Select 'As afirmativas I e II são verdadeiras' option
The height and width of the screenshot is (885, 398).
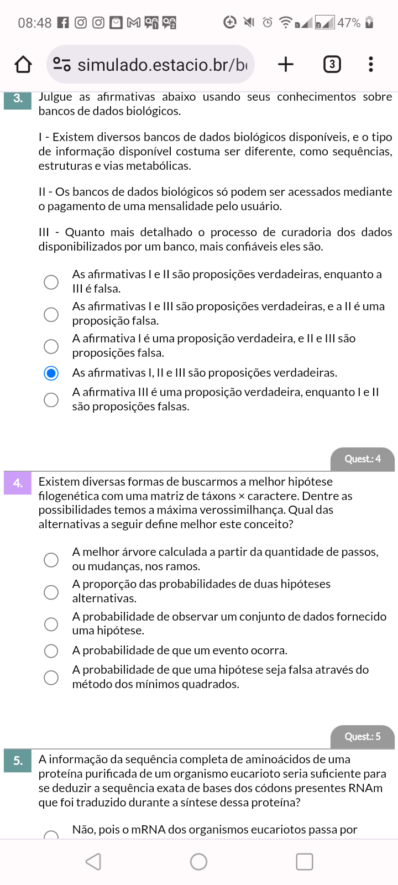51,282
